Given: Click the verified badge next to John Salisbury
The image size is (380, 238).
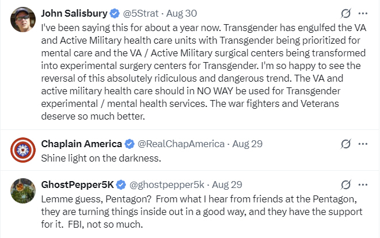Looking at the screenshot, I should [x=114, y=13].
